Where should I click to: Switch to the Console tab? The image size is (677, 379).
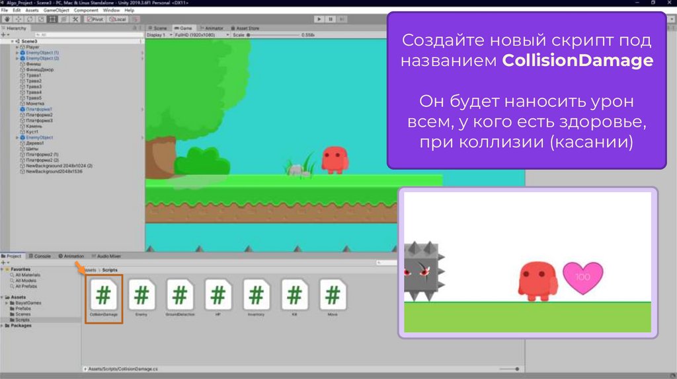coord(40,256)
